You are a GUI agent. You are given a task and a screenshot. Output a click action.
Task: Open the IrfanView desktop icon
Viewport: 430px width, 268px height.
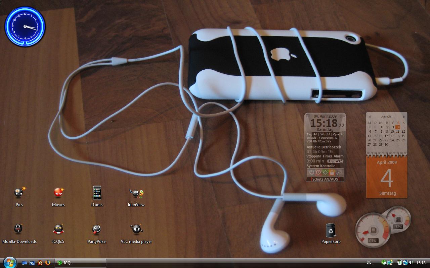[136, 197]
